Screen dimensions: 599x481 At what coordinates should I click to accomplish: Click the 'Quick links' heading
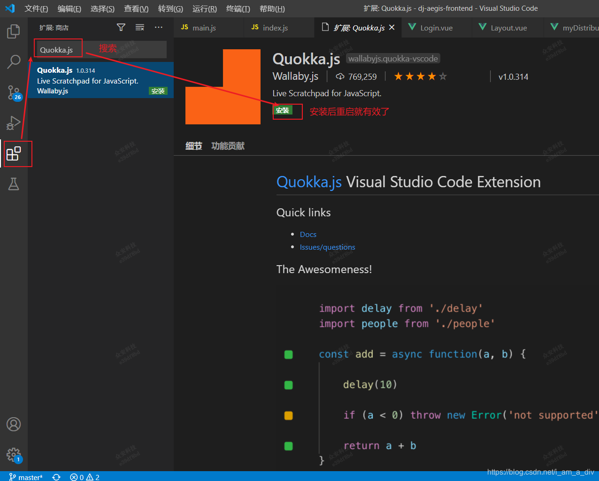[x=303, y=213]
